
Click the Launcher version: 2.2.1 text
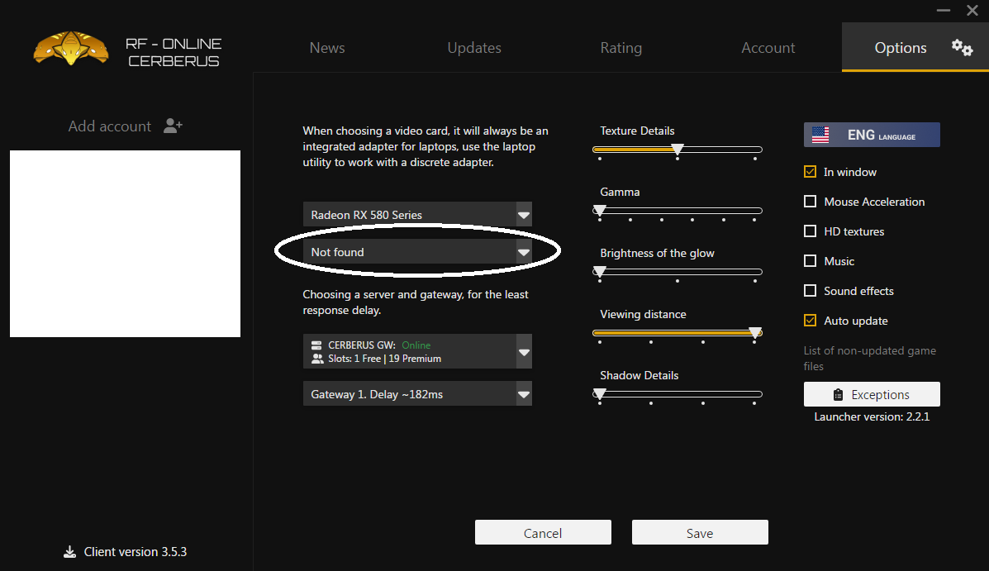pos(872,417)
